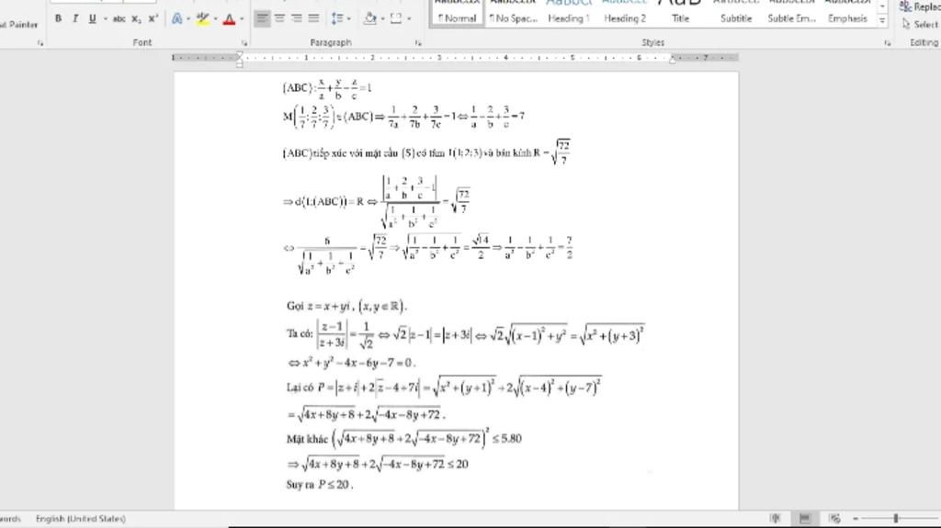Apply Title style
Image resolution: width=941 pixels, height=528 pixels.
[x=681, y=13]
